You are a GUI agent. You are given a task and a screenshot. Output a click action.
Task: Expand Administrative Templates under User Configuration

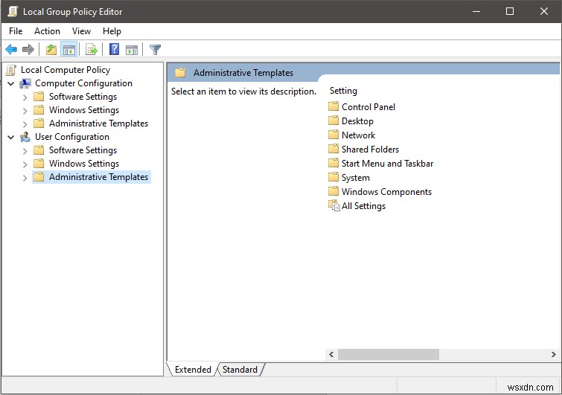point(25,177)
